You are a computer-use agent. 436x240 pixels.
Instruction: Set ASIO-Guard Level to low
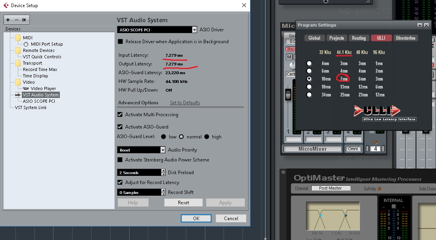163,137
